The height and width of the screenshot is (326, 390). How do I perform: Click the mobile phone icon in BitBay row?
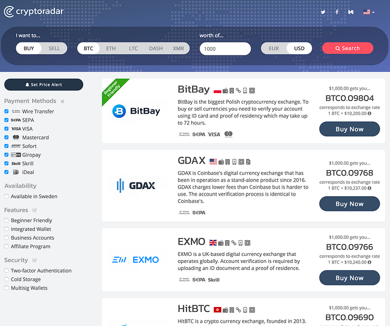click(x=245, y=91)
